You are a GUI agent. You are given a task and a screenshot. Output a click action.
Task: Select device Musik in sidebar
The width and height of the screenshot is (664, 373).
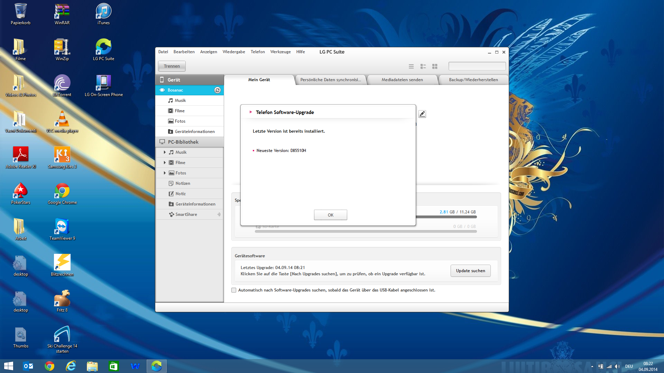point(190,101)
